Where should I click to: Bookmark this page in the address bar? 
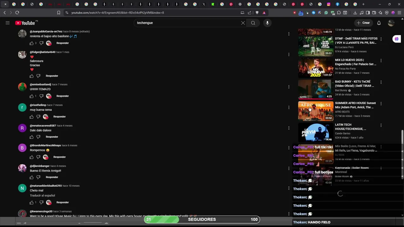click(x=59, y=13)
